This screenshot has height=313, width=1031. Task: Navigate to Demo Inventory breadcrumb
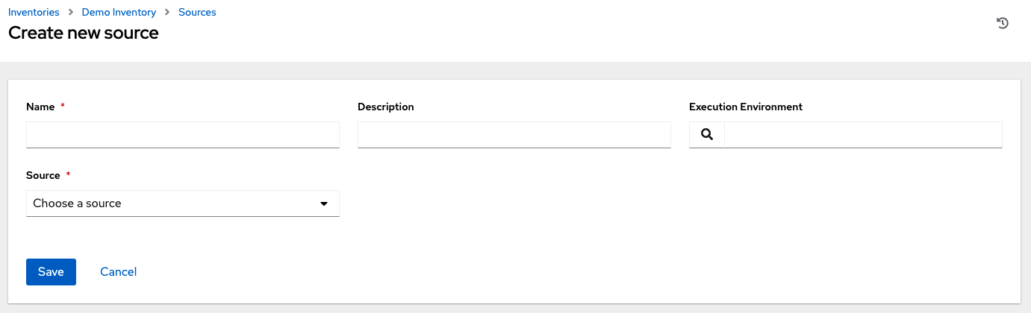tap(119, 13)
